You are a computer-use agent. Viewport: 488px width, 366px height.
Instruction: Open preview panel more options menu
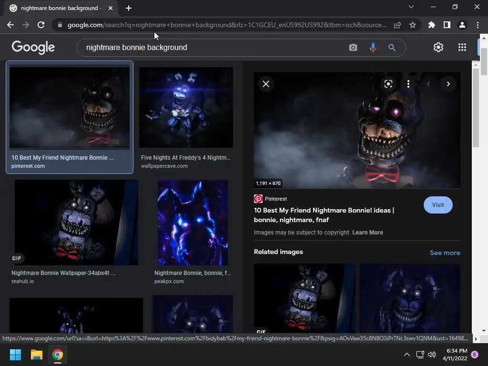tap(408, 84)
